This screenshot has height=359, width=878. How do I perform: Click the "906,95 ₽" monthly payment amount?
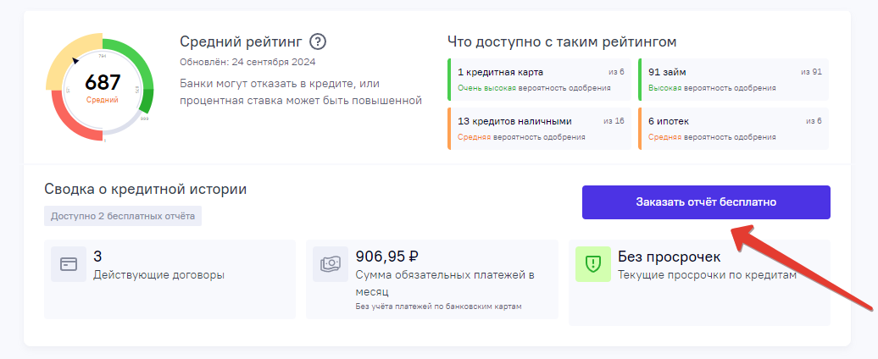click(387, 257)
